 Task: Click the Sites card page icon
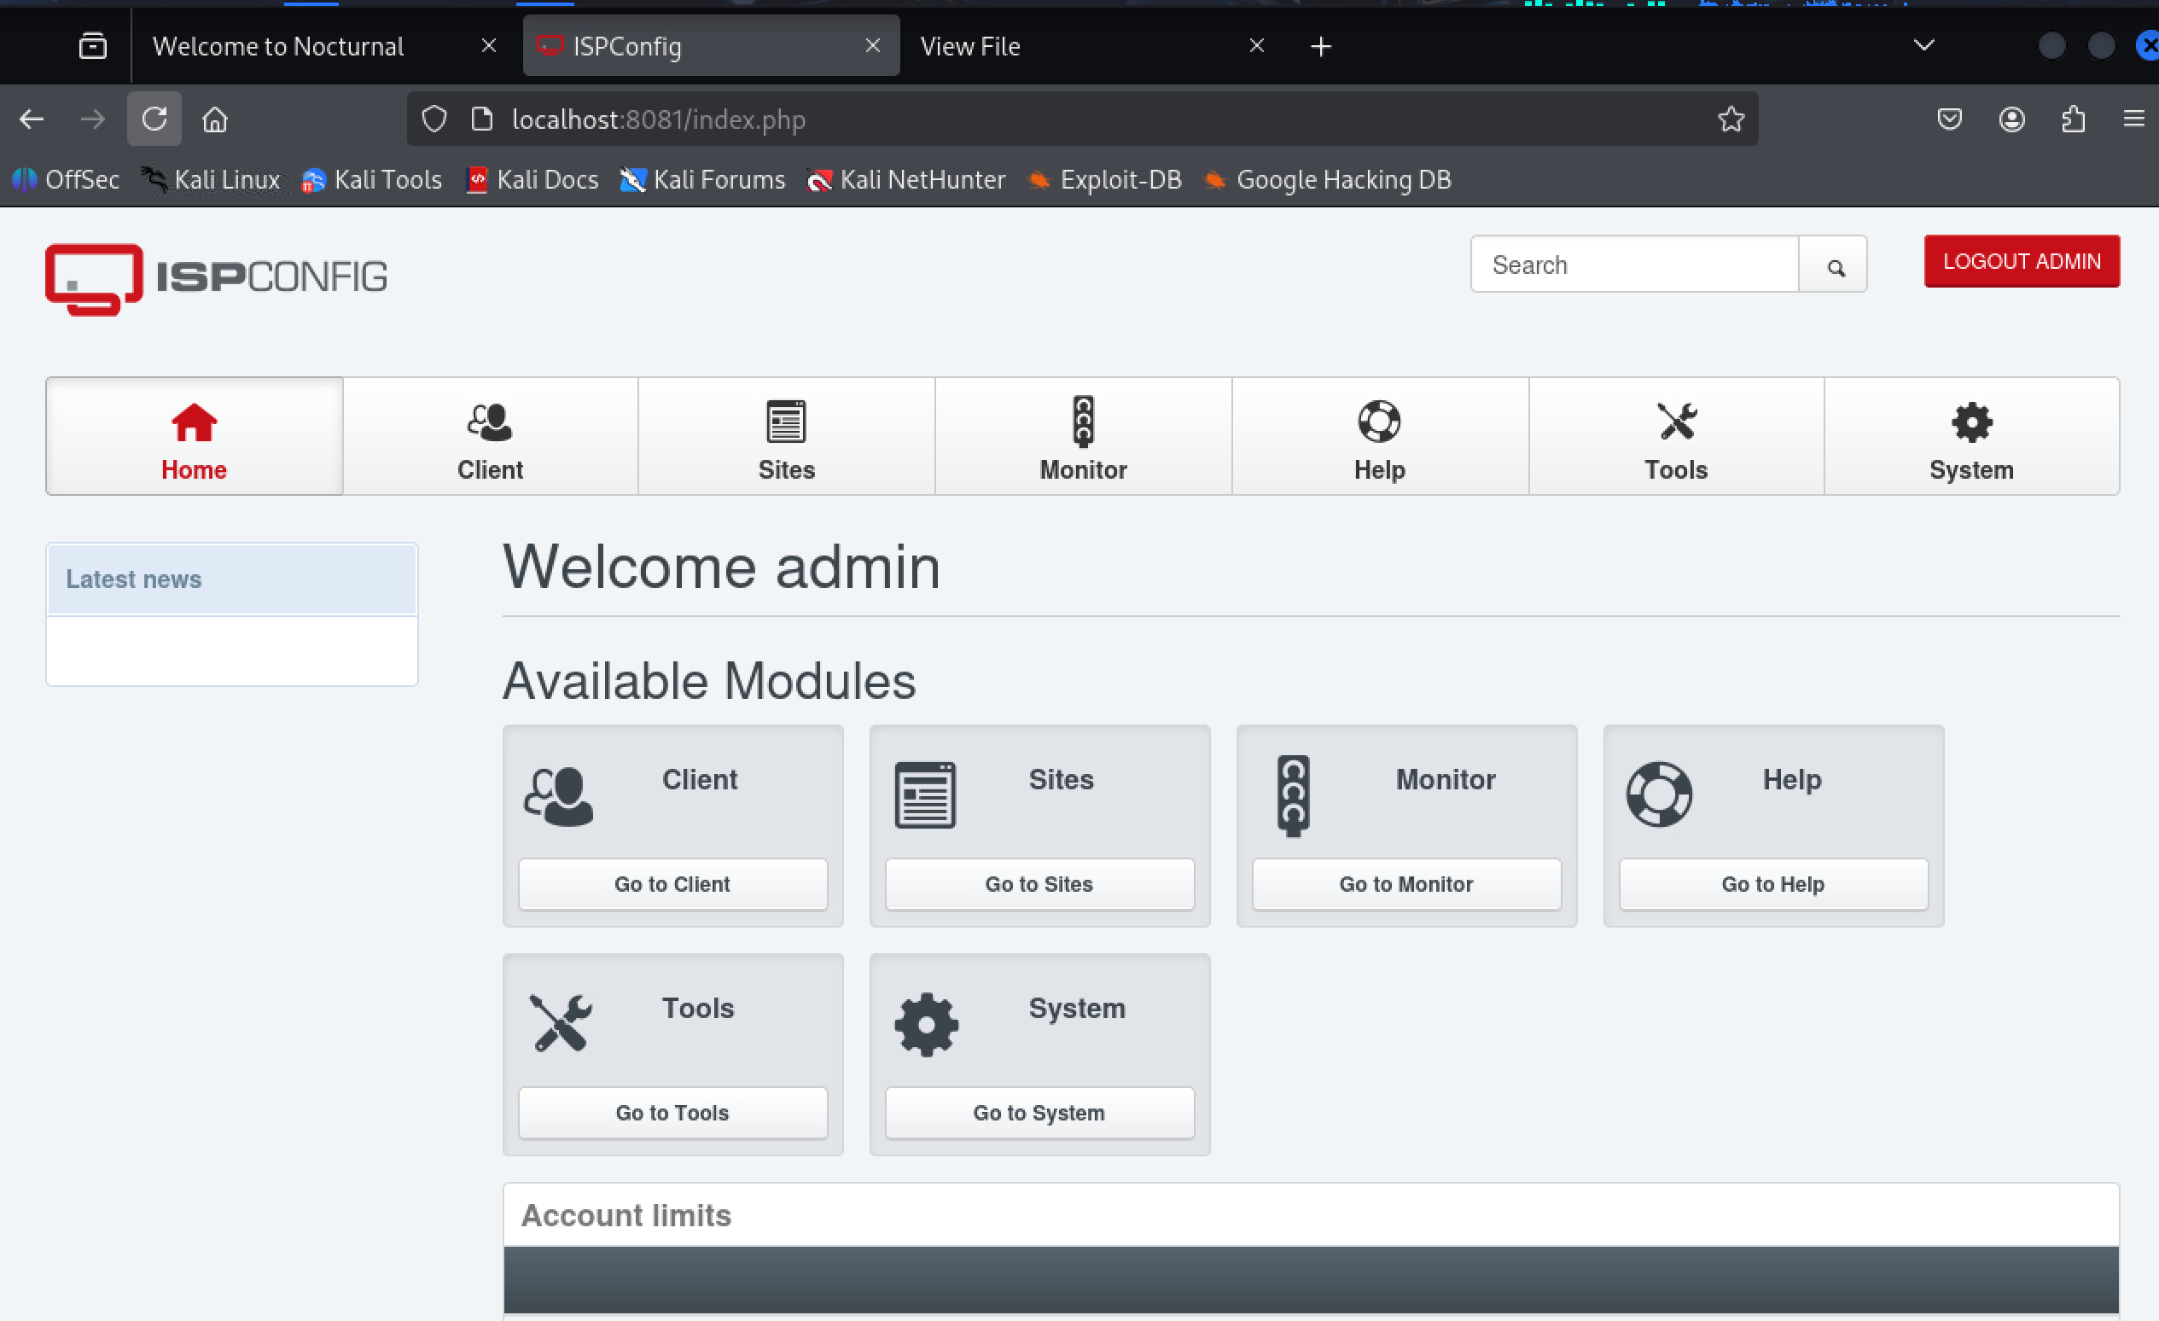click(x=925, y=795)
